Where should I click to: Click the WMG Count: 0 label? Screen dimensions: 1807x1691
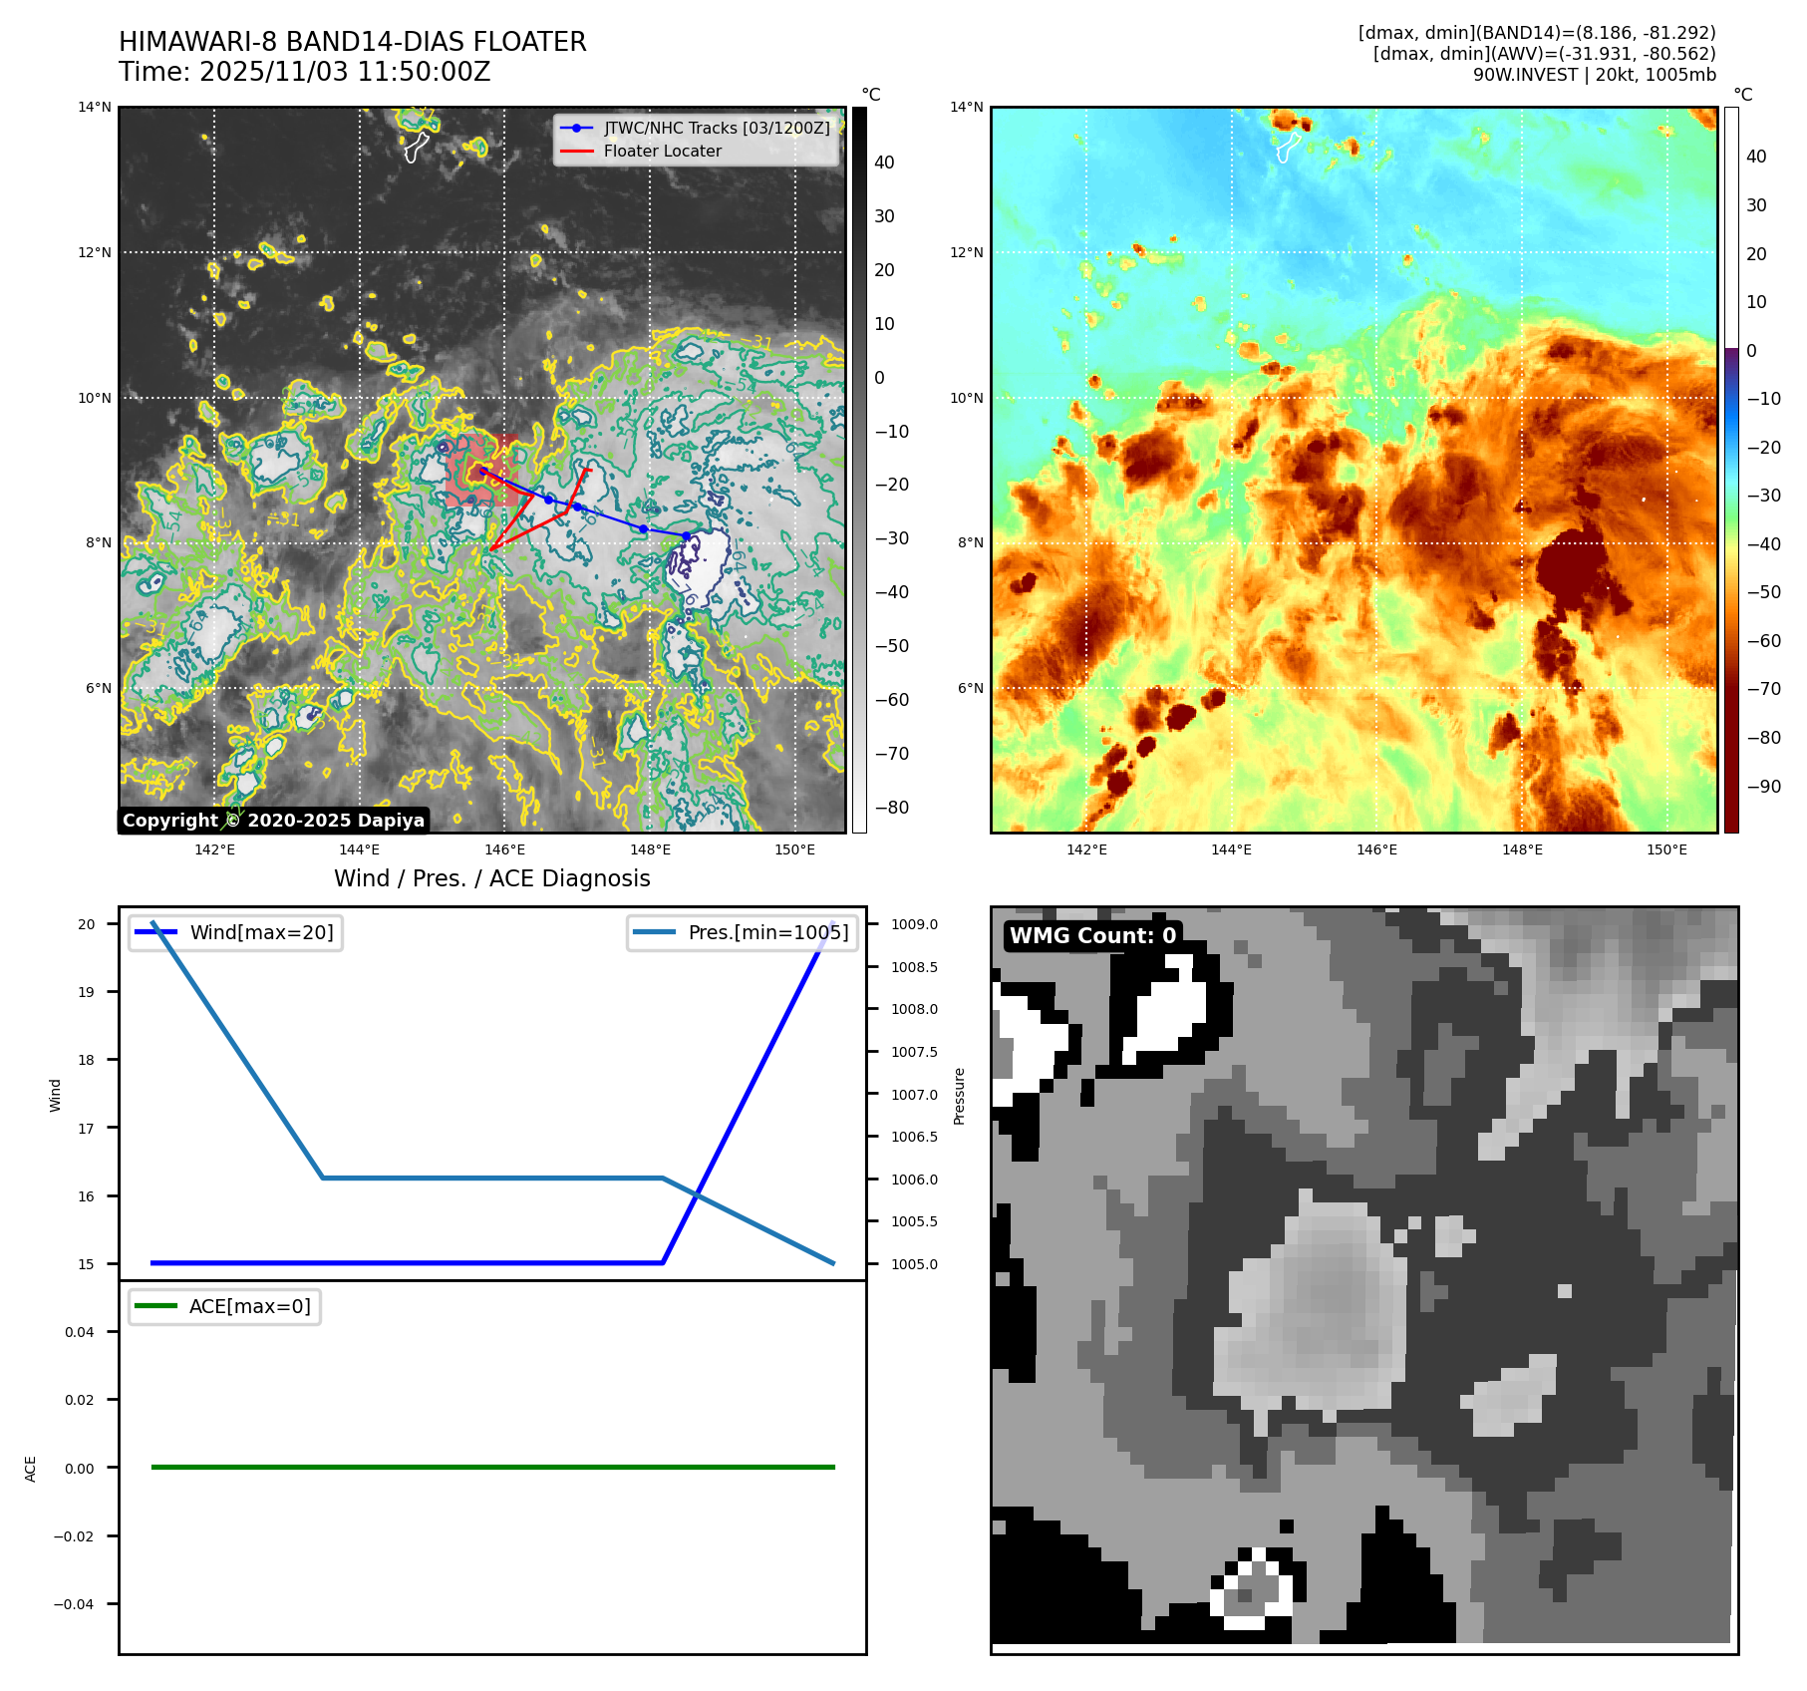click(x=1092, y=936)
